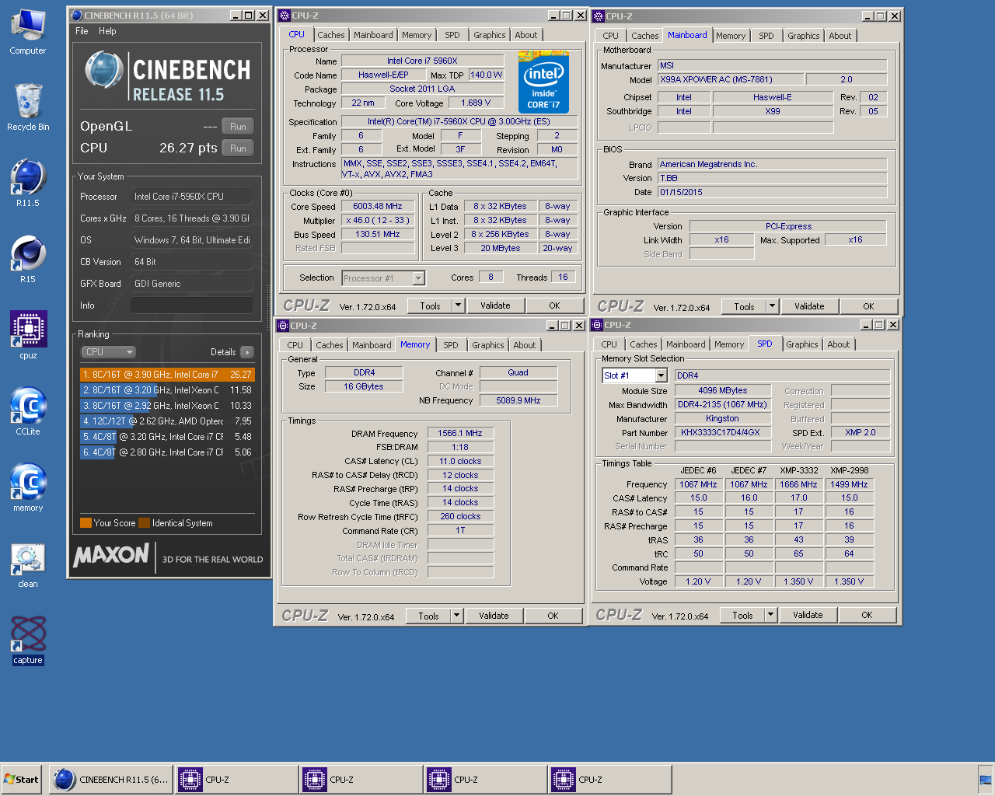This screenshot has height=796, width=995.
Task: Open the CCLite desktop icon
Action: [x=28, y=412]
